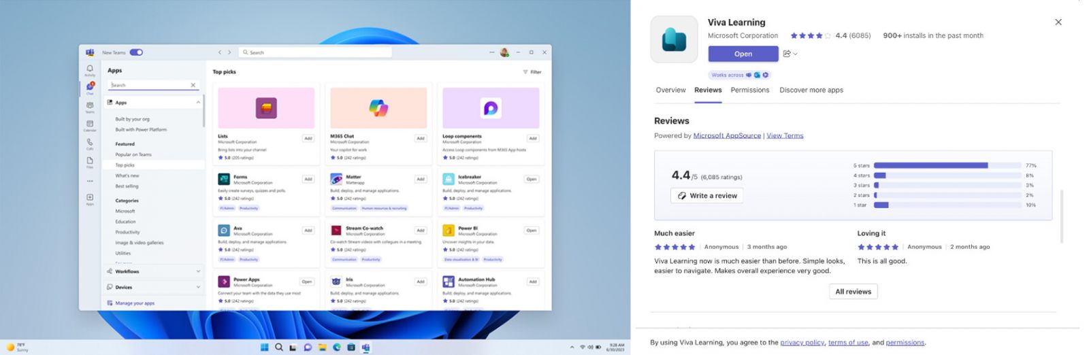Click the M365 Chat Copilot tile icon
This screenshot has height=355, width=1089.
click(x=378, y=107)
